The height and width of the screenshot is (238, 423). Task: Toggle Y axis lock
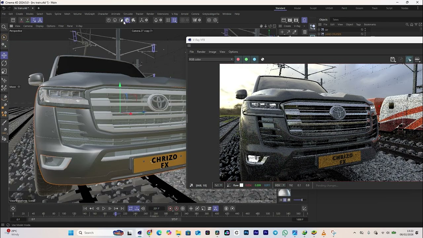27,20
